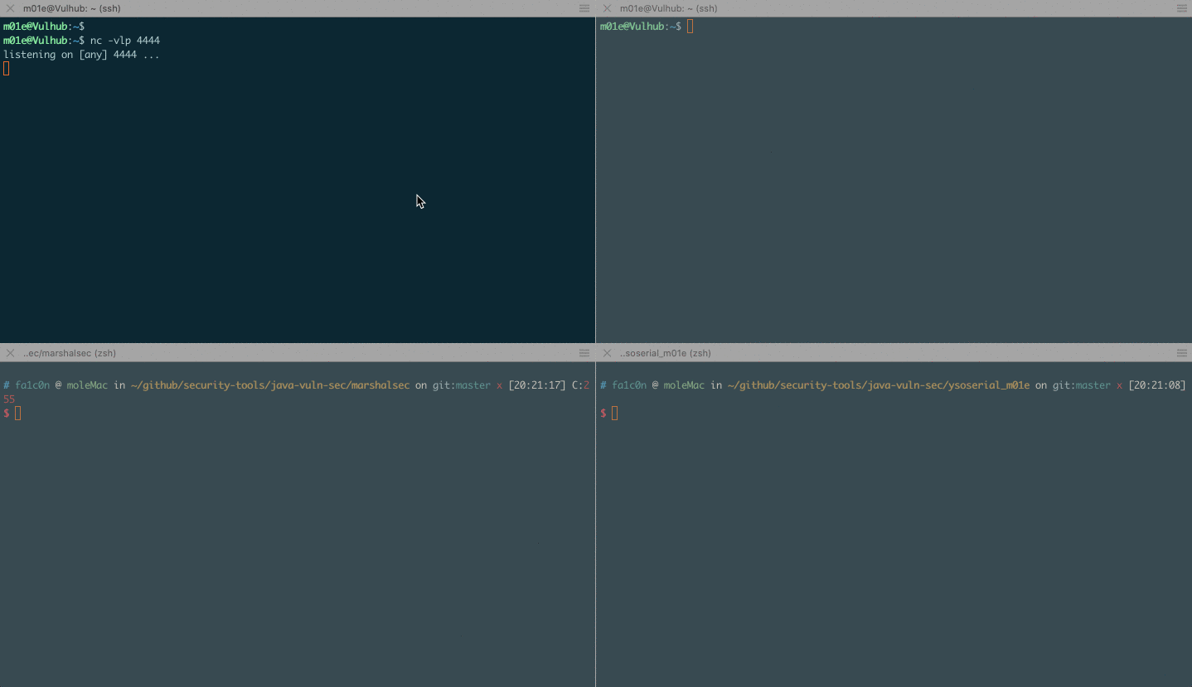Screen dimensions: 1192x687
Task: Open hamburger menu of top-left ssh pane
Action: (584, 8)
